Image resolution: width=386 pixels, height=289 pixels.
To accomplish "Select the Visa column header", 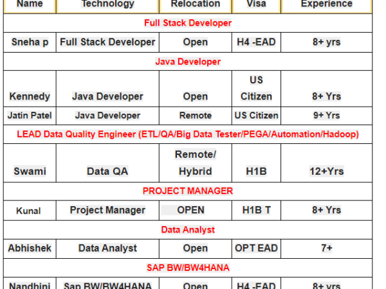I will 256,4.
